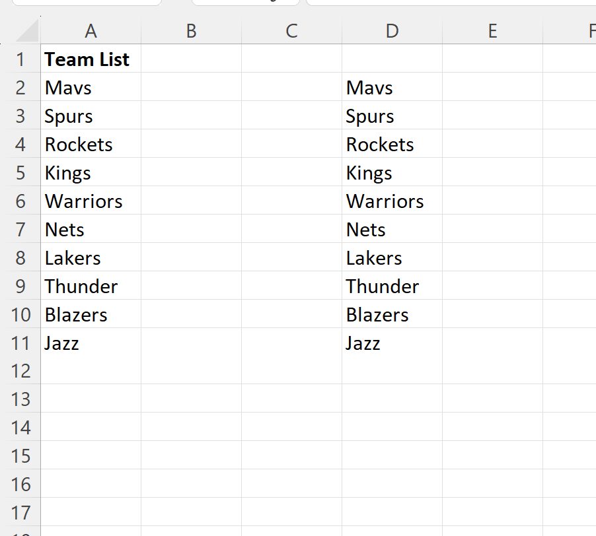
Task: Select column B header
Action: [x=191, y=31]
